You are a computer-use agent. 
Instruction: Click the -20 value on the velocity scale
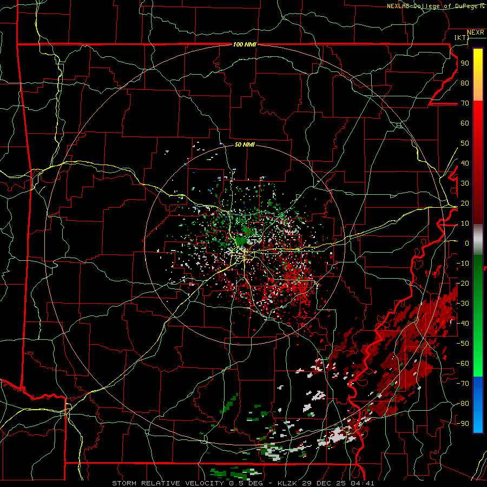point(463,284)
